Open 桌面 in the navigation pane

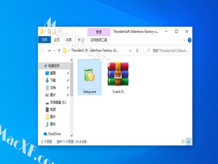click(53, 73)
